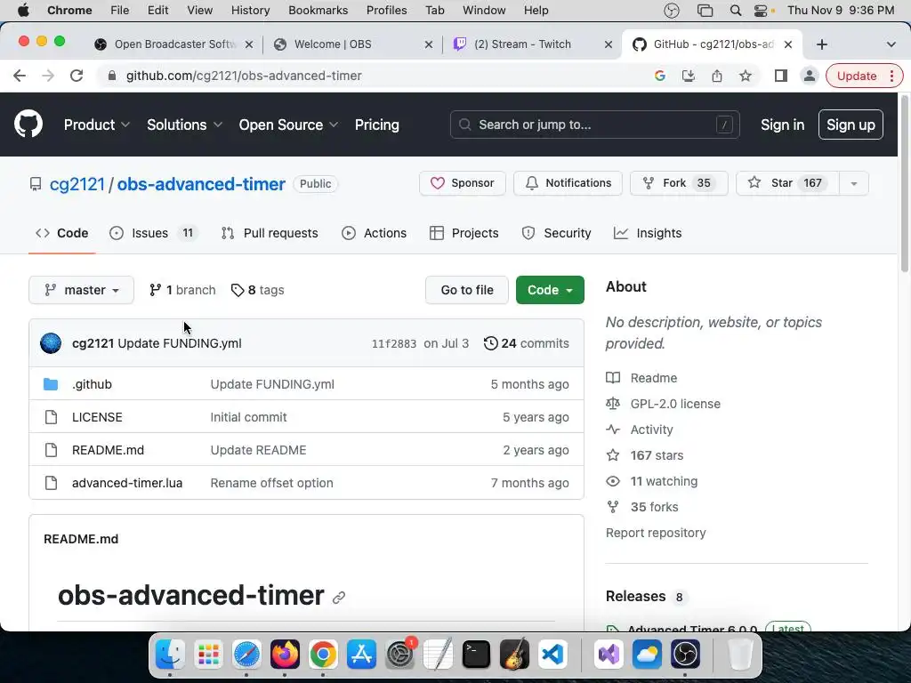The width and height of the screenshot is (911, 683).
Task: Copy link anchor next to obs-advanced-timer heading
Action: (x=339, y=597)
